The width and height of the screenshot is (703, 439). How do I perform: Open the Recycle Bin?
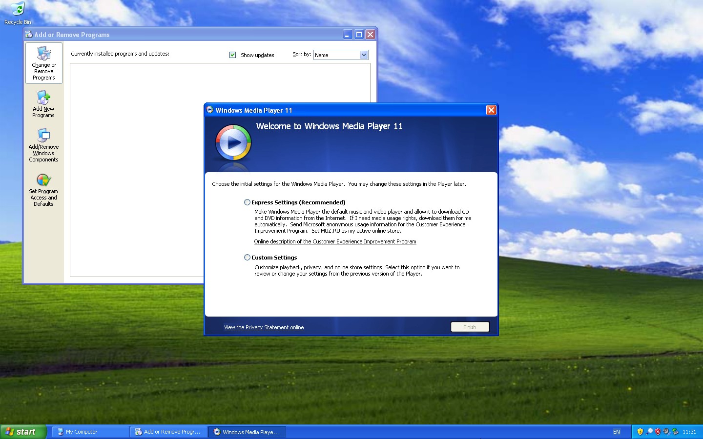[x=18, y=9]
